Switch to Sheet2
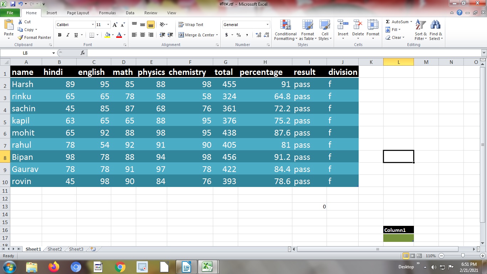The height and width of the screenshot is (274, 487). [54, 249]
